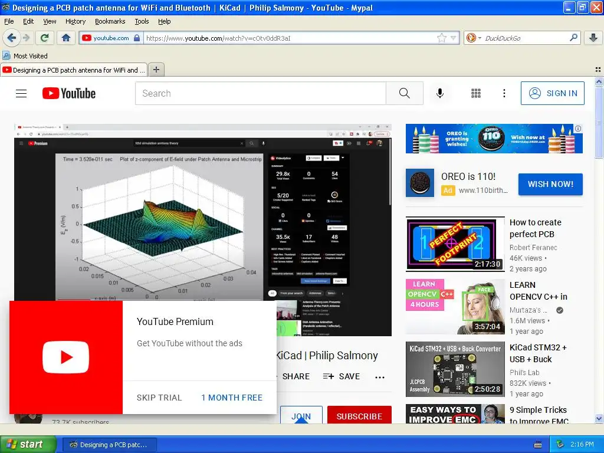Open Easy Ways to Improve EMC thumbnail
Screen dimensions: 604x453
point(455,413)
